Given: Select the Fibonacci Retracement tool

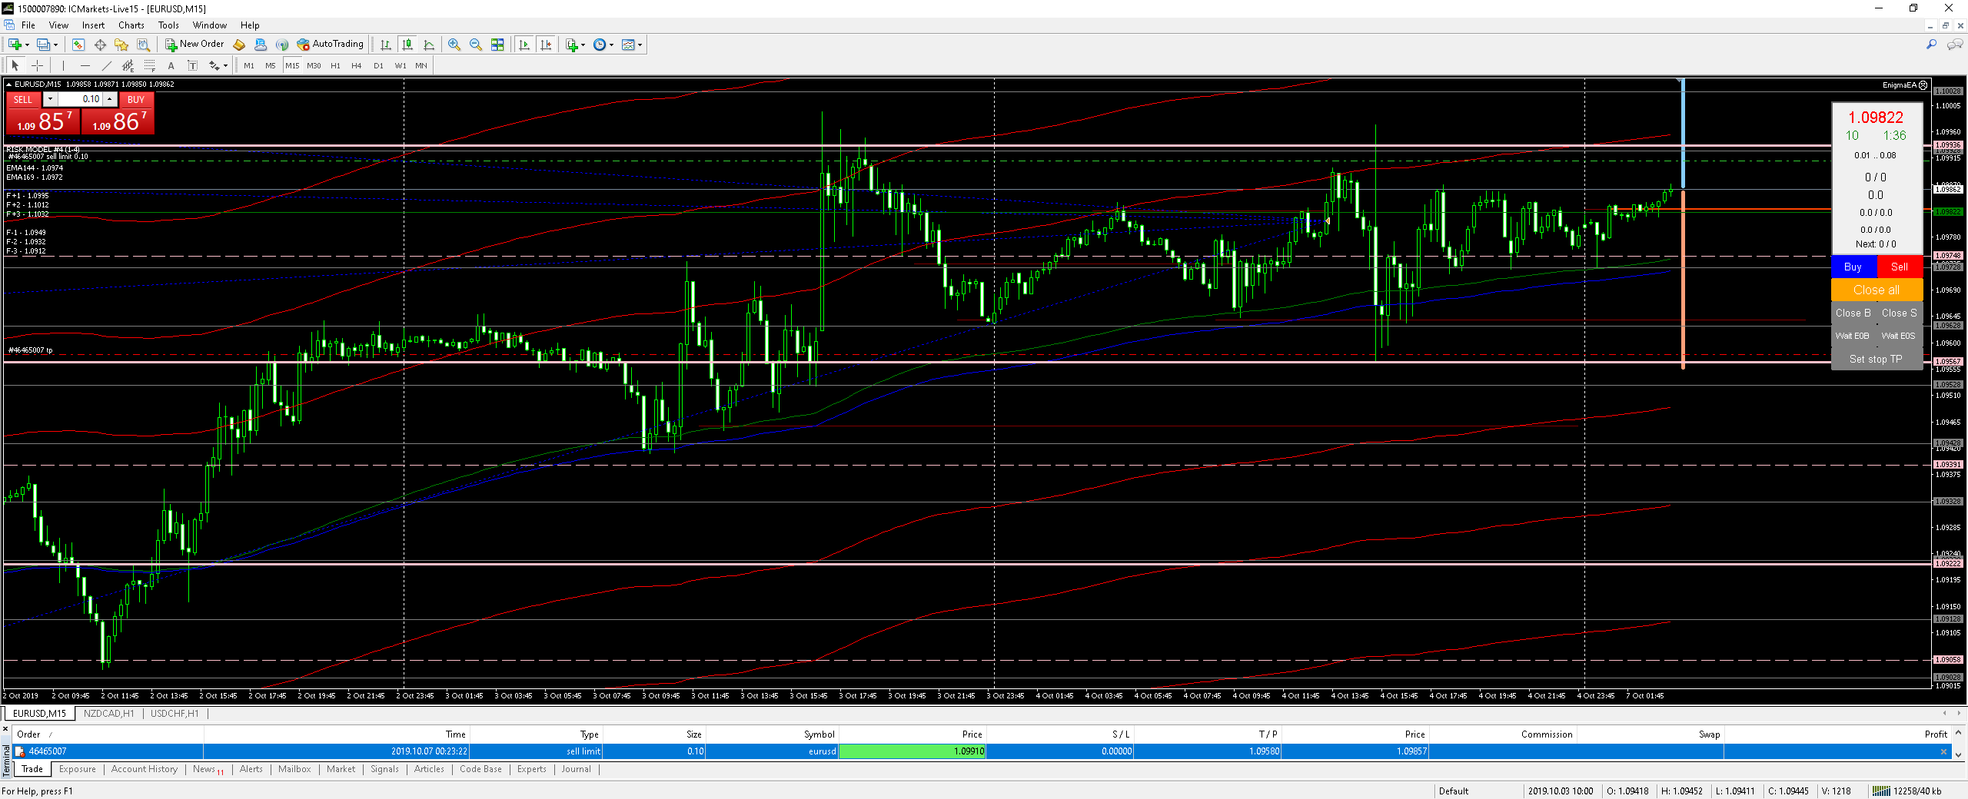Looking at the screenshot, I should click(x=149, y=65).
